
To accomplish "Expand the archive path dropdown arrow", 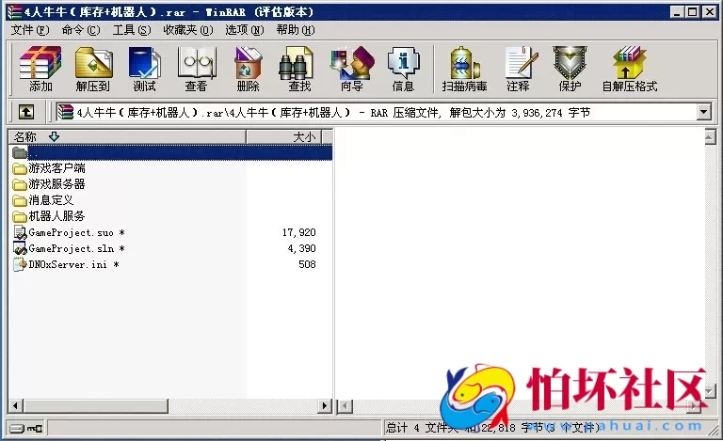I will (703, 112).
